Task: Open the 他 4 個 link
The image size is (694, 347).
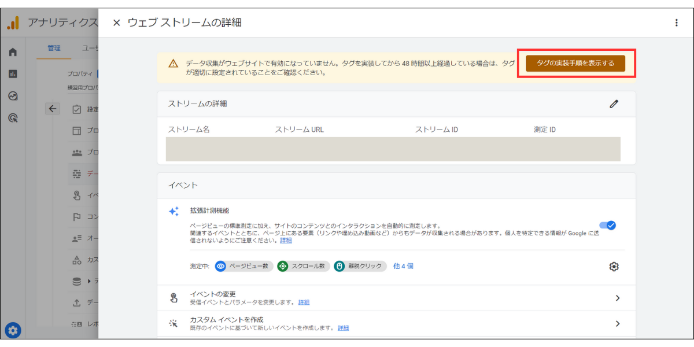Action: point(403,266)
